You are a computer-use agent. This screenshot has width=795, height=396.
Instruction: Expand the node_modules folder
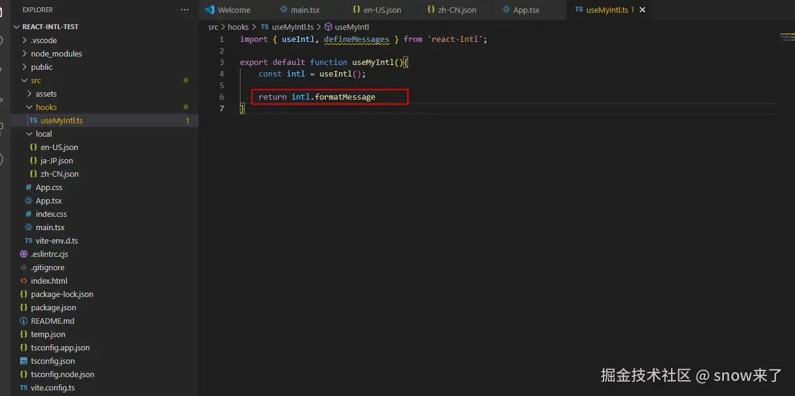pos(24,53)
